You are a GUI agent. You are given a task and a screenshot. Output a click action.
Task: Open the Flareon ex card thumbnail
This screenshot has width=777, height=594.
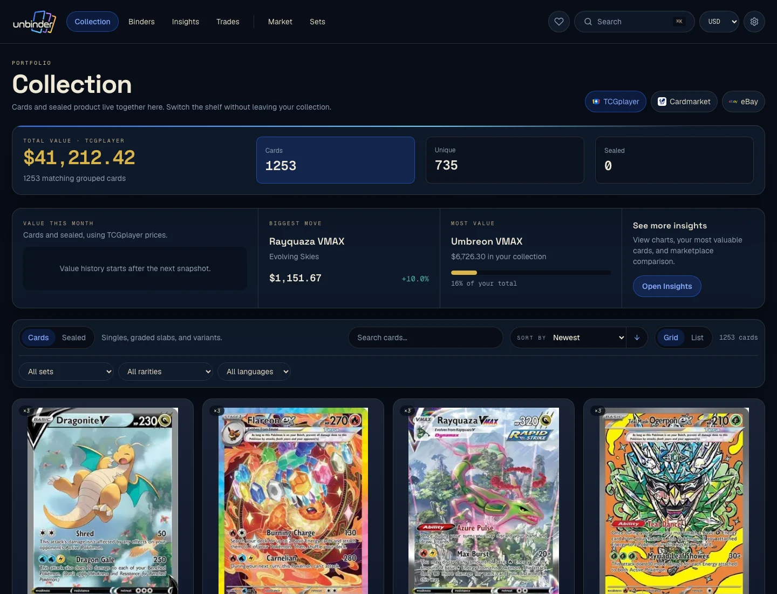[x=293, y=501]
